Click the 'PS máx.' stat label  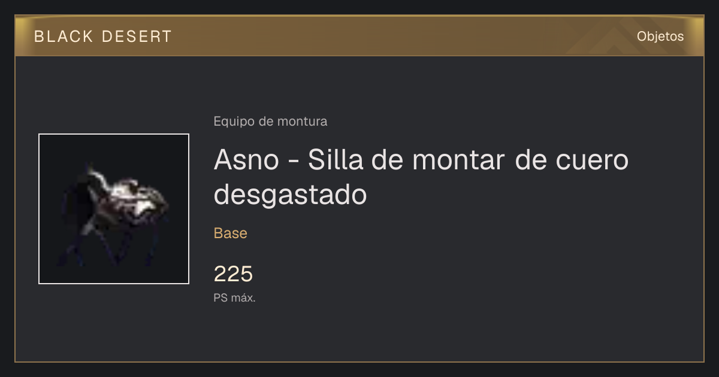coord(235,298)
